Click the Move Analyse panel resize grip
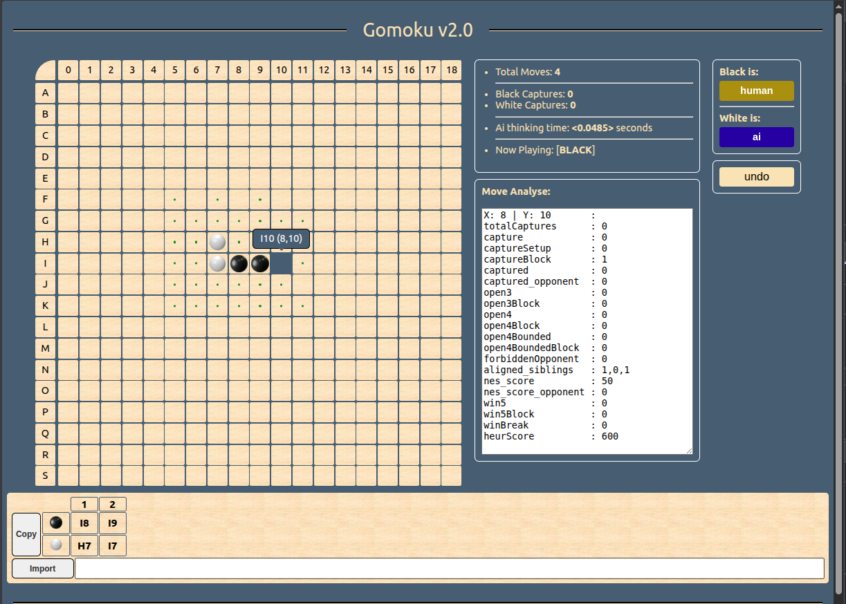 (x=689, y=451)
